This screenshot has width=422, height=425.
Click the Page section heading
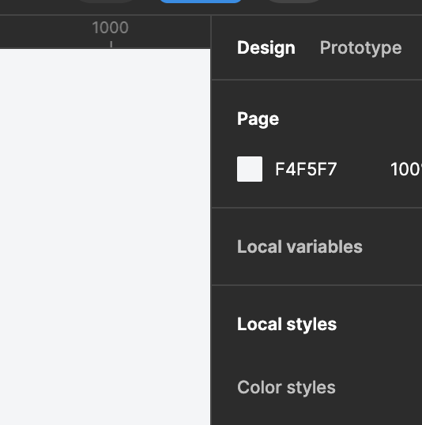tap(258, 119)
